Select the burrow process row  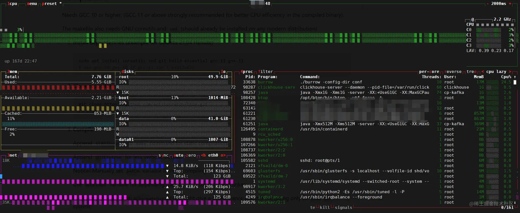(x=376, y=82)
